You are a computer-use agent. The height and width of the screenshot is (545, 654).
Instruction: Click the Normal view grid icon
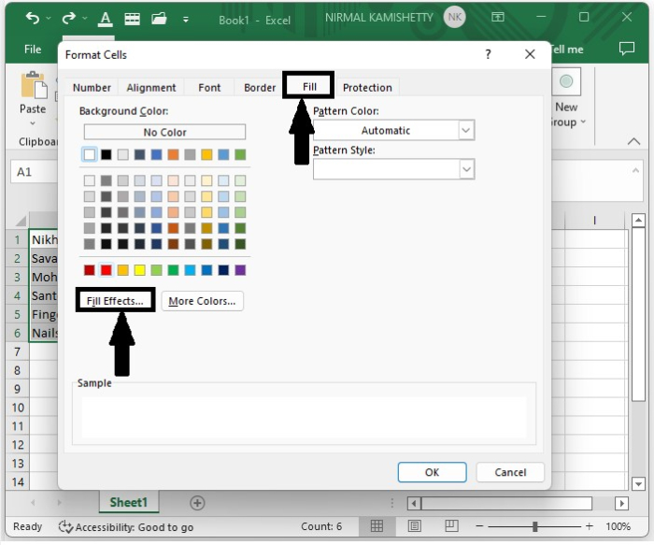[x=377, y=526]
